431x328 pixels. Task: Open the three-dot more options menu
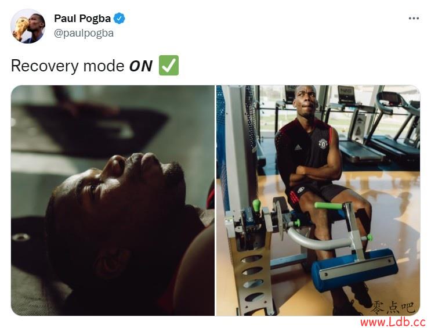click(x=414, y=19)
